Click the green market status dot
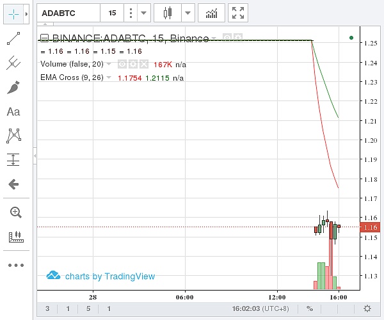The image size is (384, 320). click(x=351, y=38)
